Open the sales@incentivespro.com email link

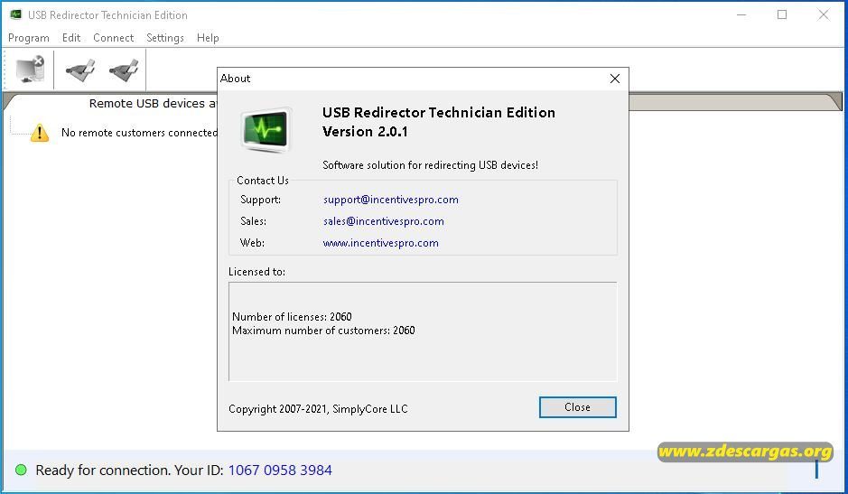(x=384, y=221)
